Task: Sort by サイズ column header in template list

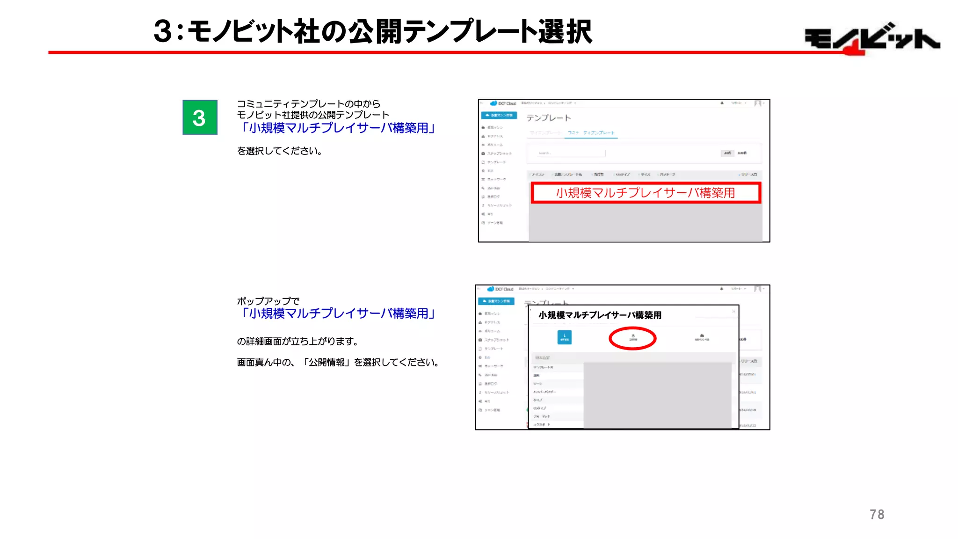Action: pyautogui.click(x=645, y=175)
